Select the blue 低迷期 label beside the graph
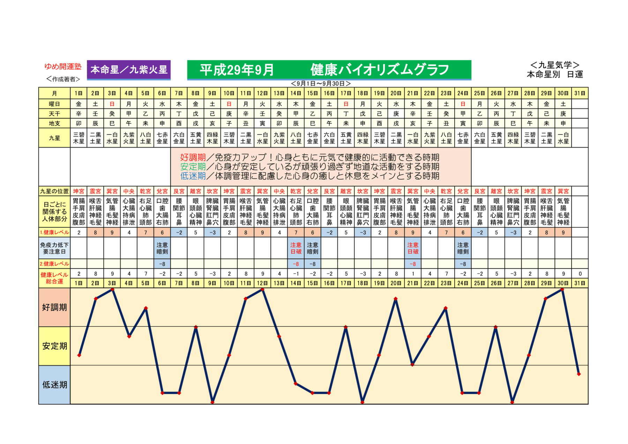628x444 pixels. pyautogui.click(x=54, y=385)
